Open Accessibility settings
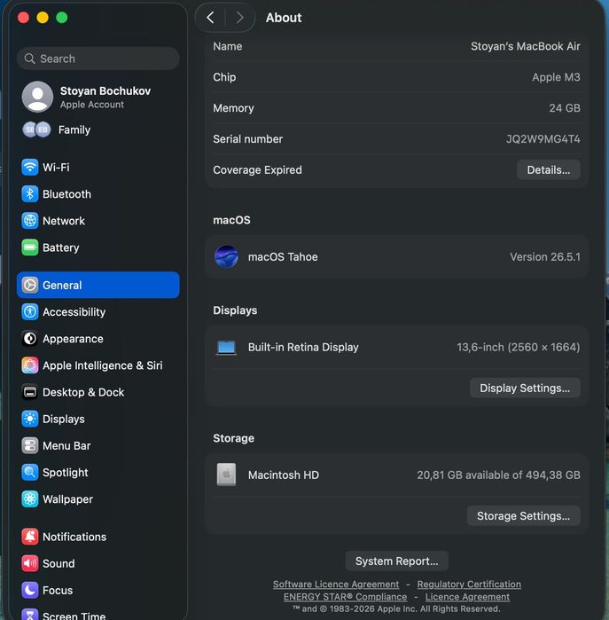This screenshot has width=609, height=620. 98,312
